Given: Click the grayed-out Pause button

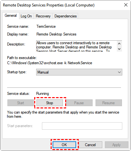Looking at the screenshot, I should coord(79,103).
